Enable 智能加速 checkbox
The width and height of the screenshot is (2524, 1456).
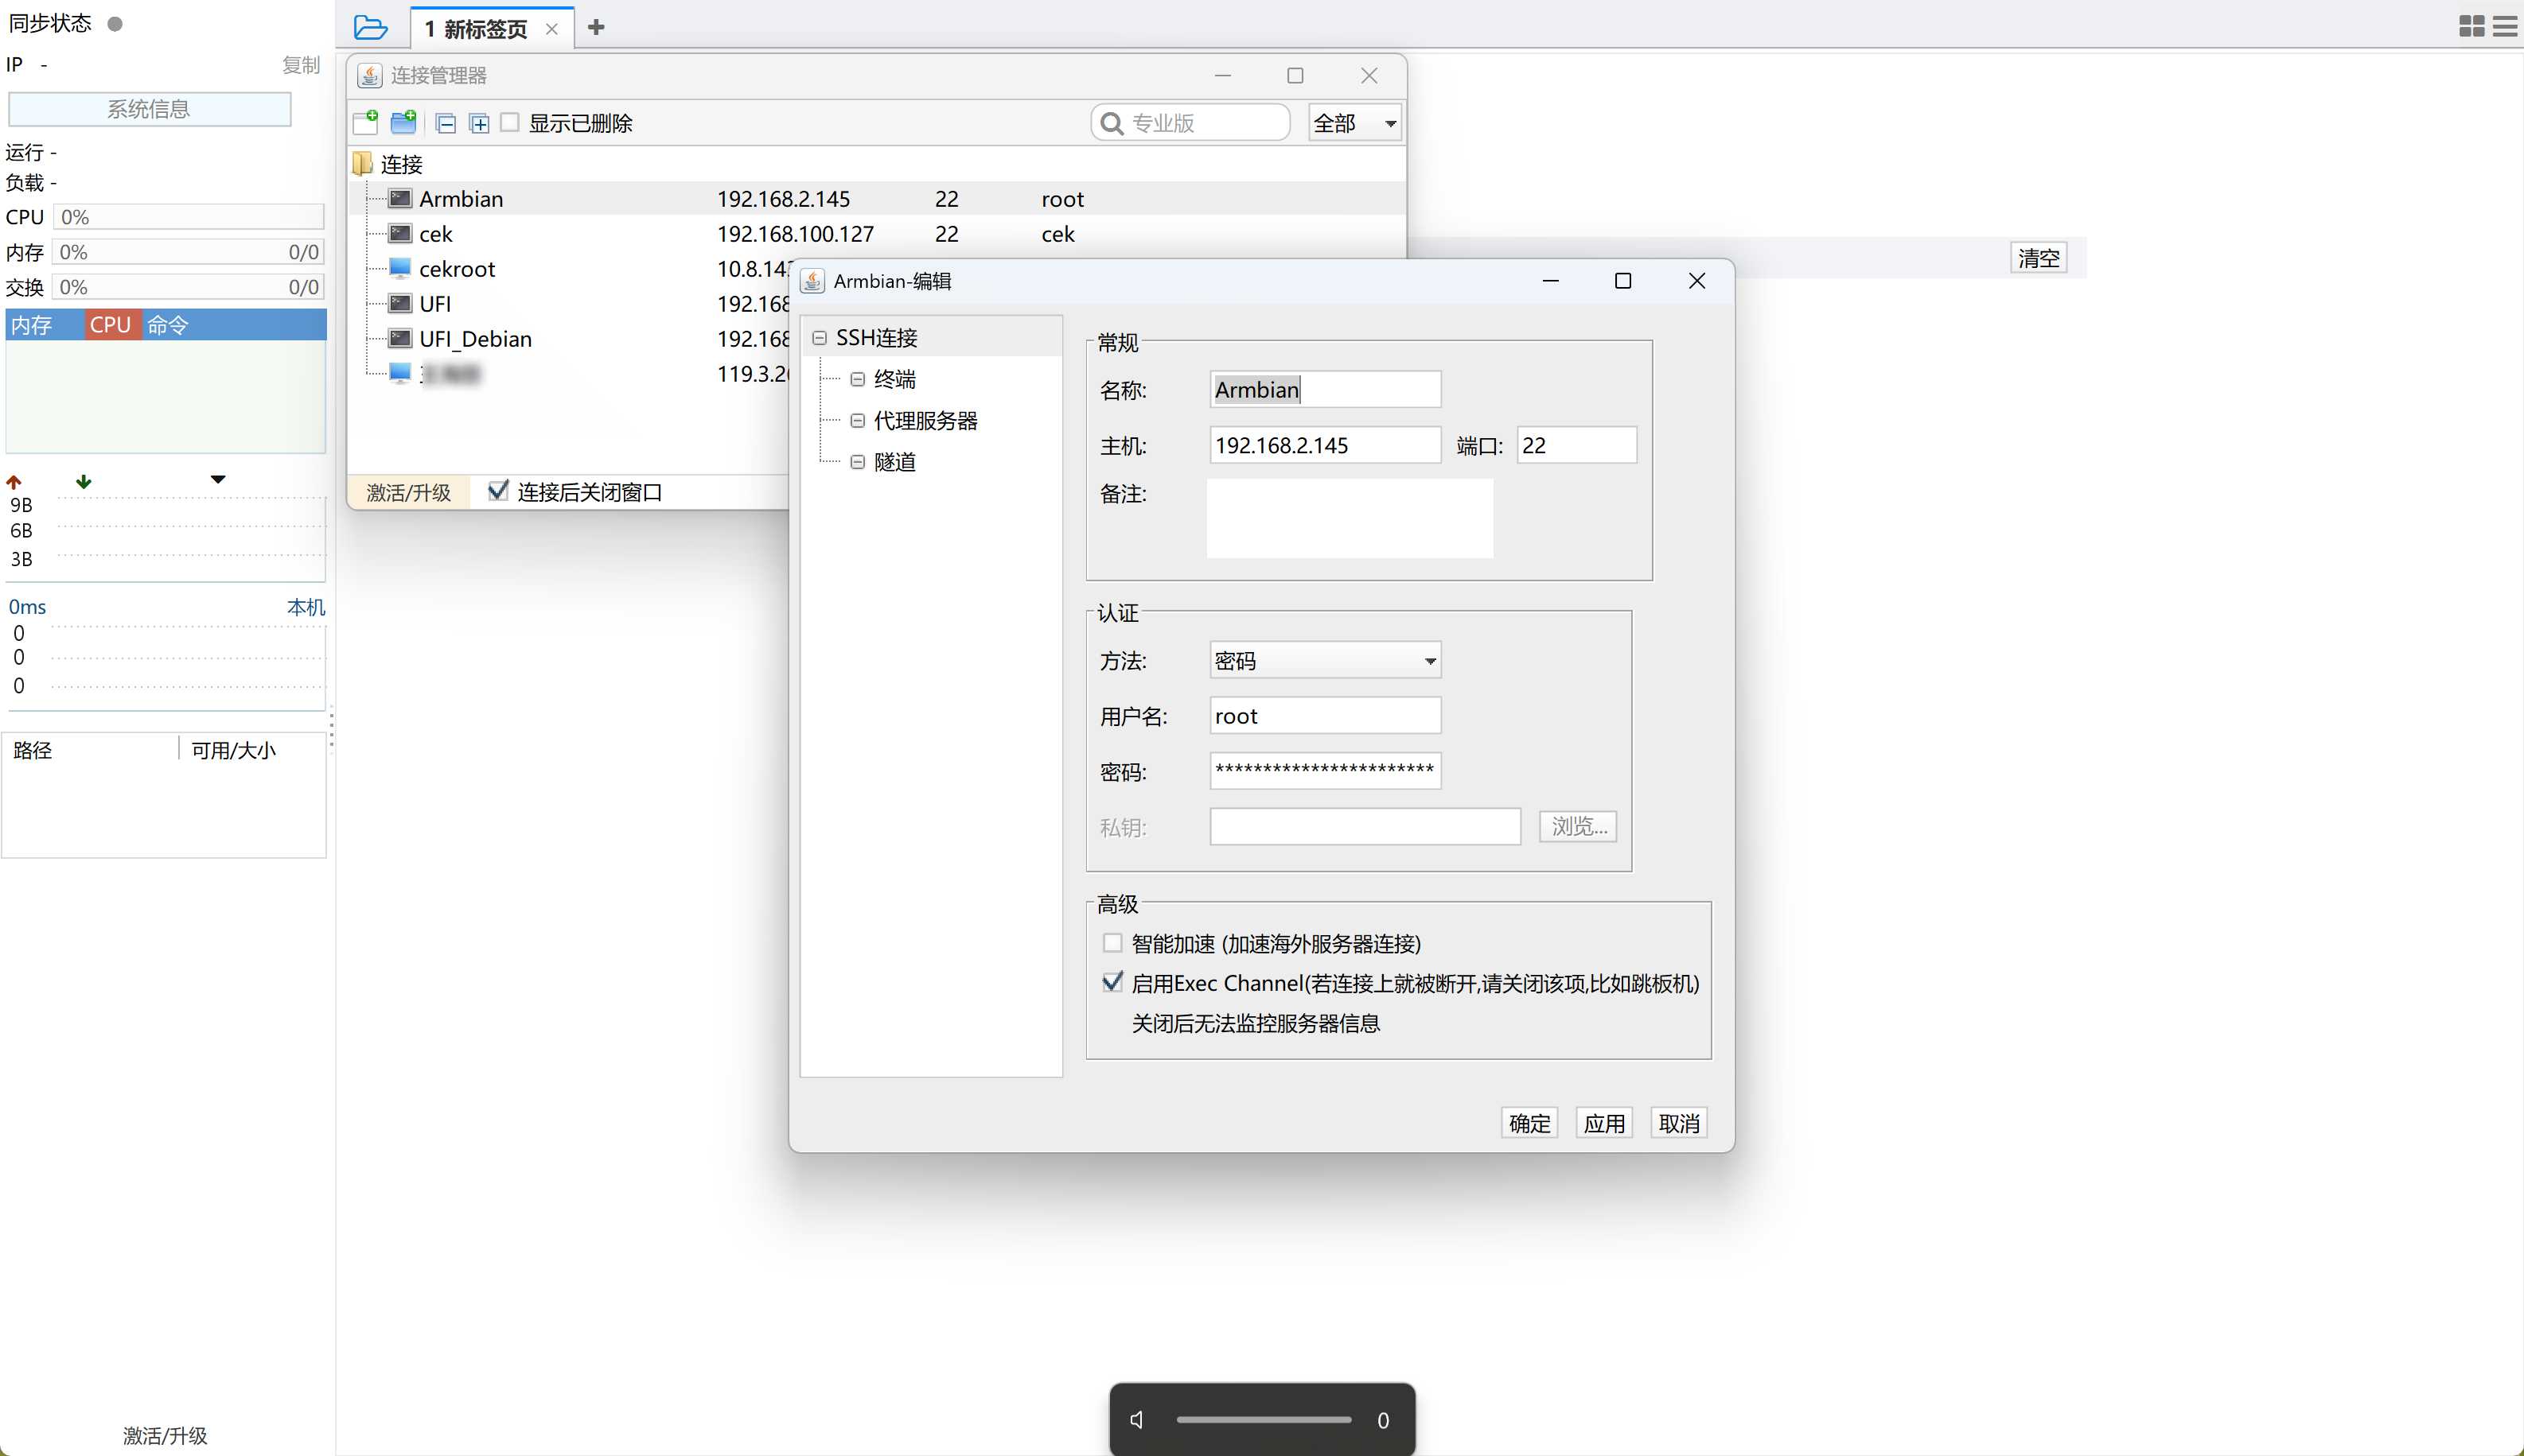tap(1112, 942)
